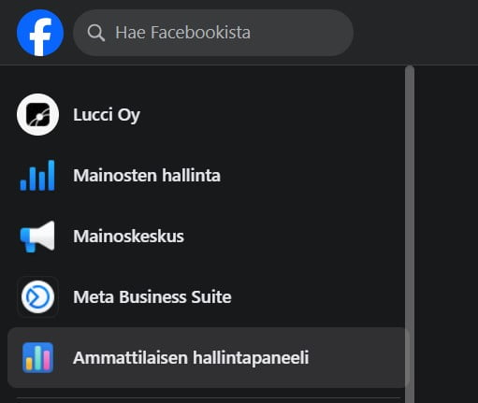Click the left sidebar vertical scrollbar
This screenshot has width=478, height=403.
point(410,235)
